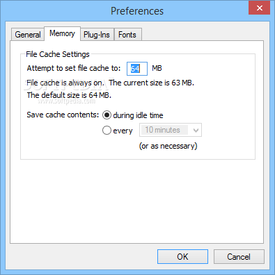Click the during idle time label text

tap(138, 115)
